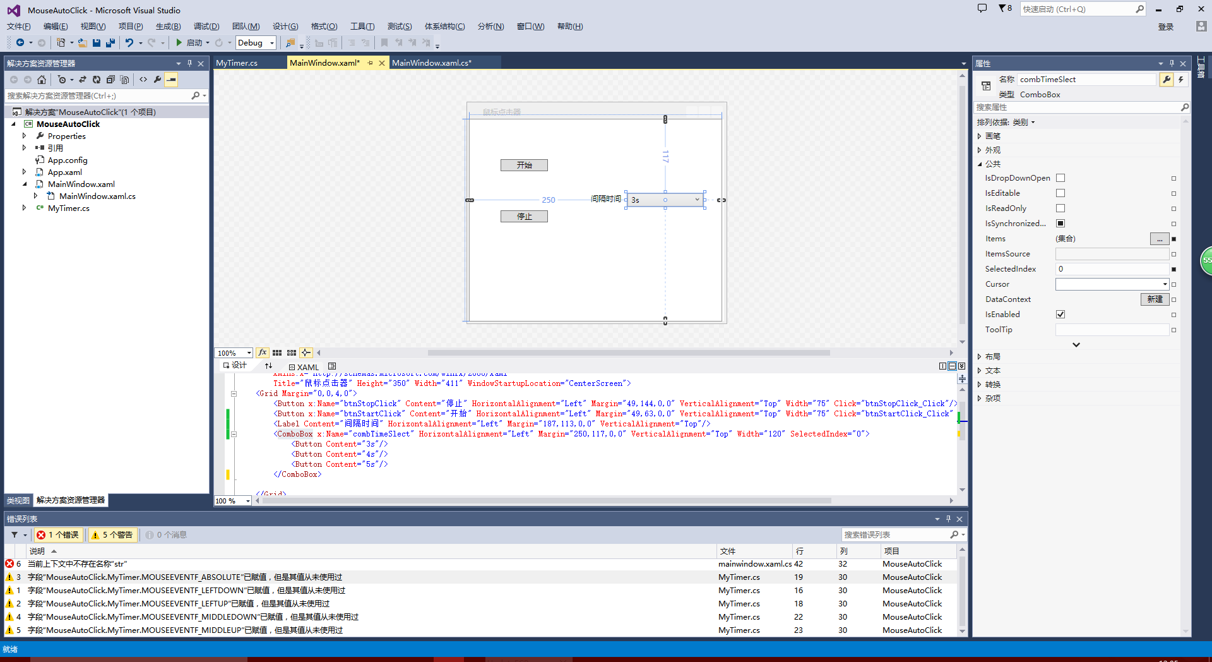Screen dimensions: 1212x662
Task: Click Collapse All in Solution Explorer
Action: click(110, 80)
